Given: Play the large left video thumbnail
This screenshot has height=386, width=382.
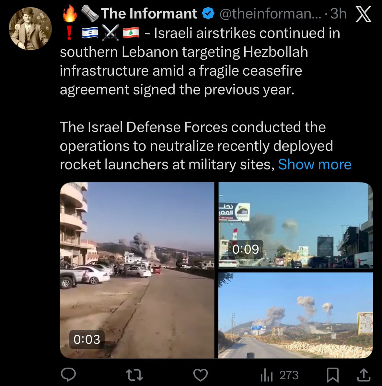Looking at the screenshot, I should tap(137, 270).
